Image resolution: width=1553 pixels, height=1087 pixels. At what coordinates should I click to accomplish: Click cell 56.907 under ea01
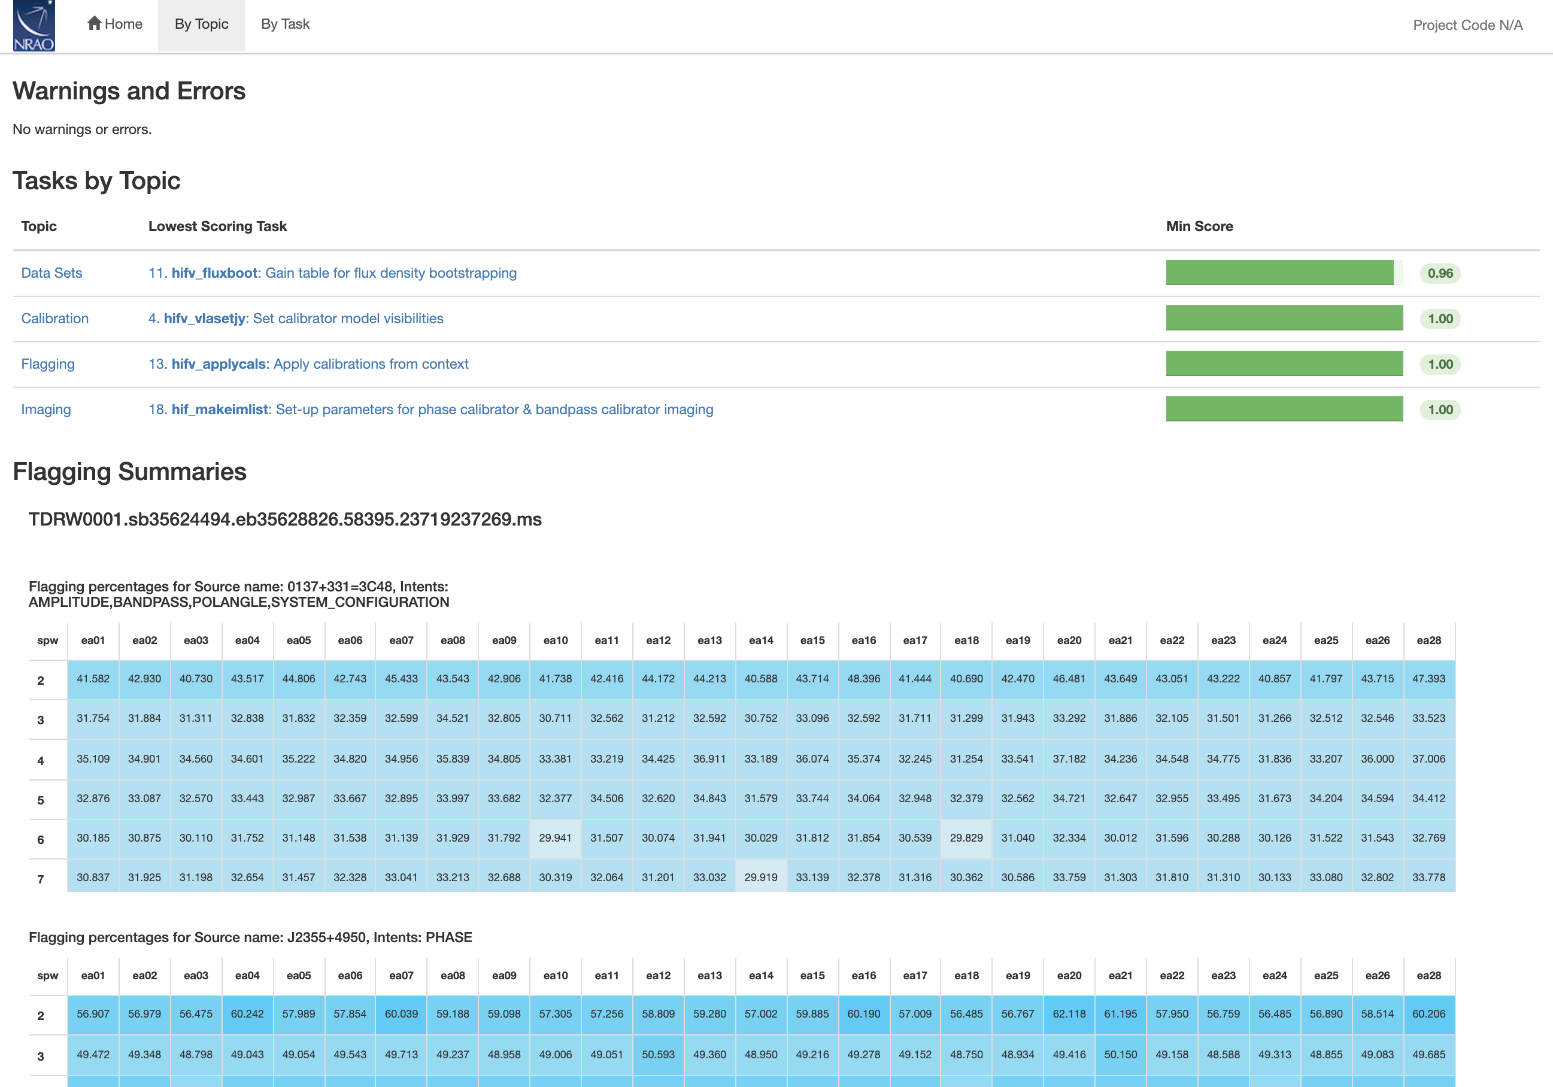click(93, 1013)
